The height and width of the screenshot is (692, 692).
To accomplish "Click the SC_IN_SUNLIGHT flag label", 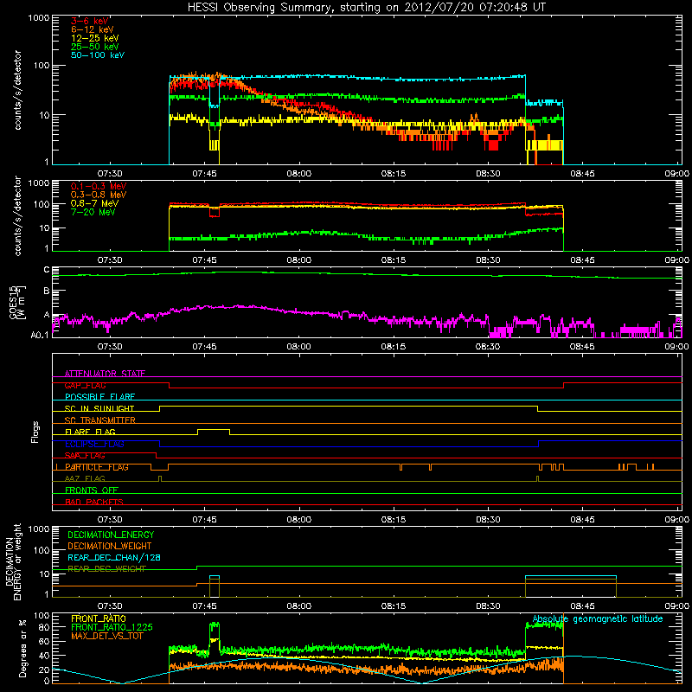I will [99, 408].
